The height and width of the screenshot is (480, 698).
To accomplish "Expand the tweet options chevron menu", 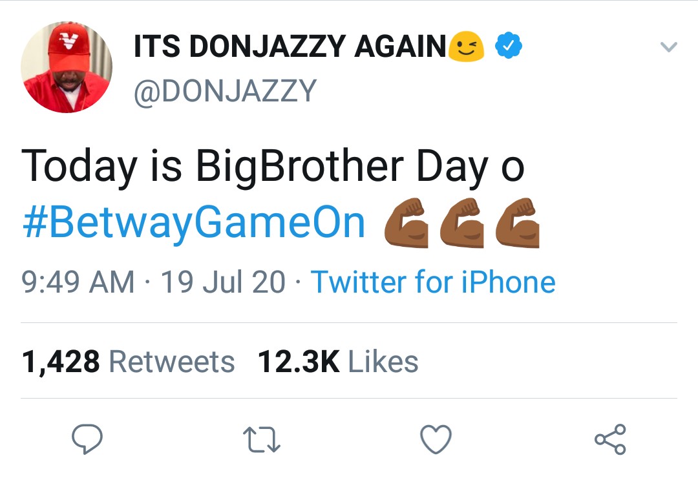I will [668, 47].
